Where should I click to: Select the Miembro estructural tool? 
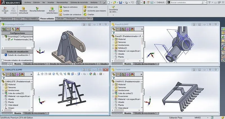pos(23,10)
